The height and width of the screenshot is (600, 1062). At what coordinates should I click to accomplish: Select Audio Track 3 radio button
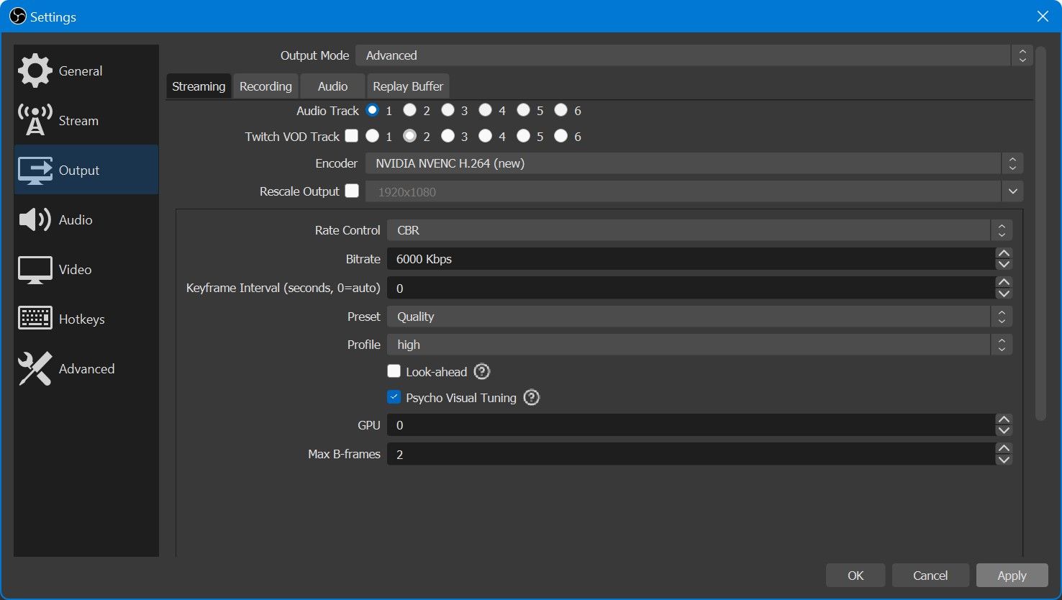[448, 110]
